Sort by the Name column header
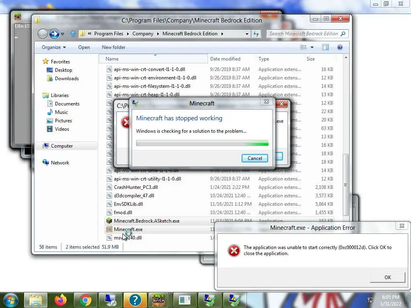This screenshot has width=411, height=308. click(x=153, y=59)
